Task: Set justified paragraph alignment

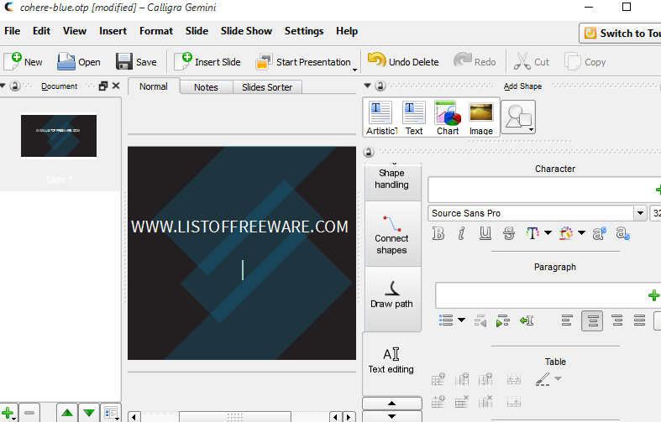Action: click(639, 321)
